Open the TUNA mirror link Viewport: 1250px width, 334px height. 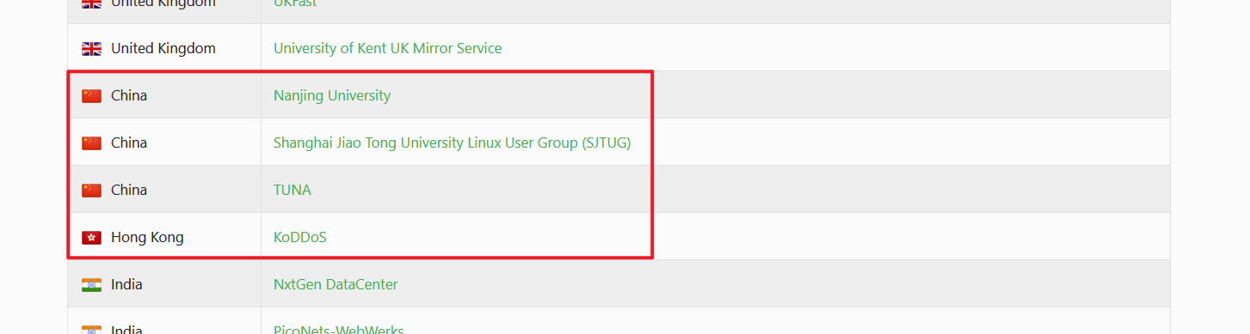[292, 190]
